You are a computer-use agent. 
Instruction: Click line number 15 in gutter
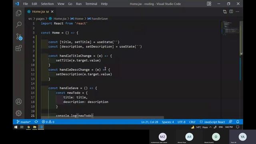click(33, 88)
